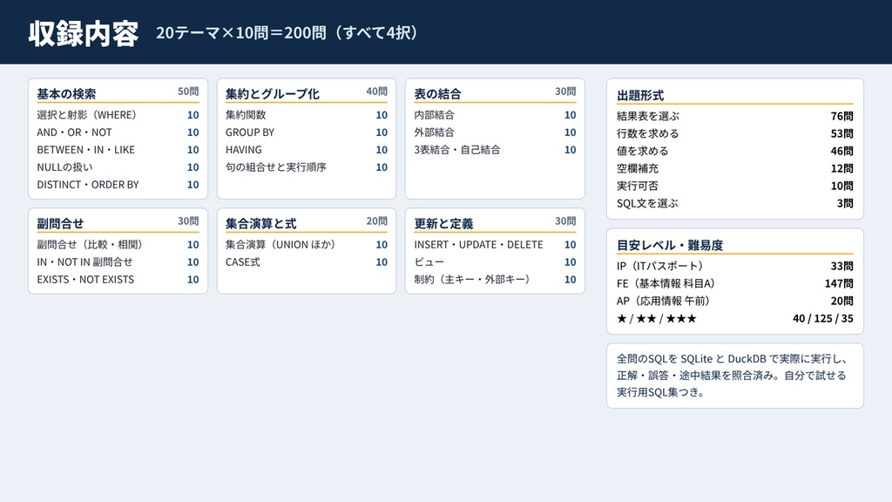Click the row AND・OR・NOT

pos(118,132)
